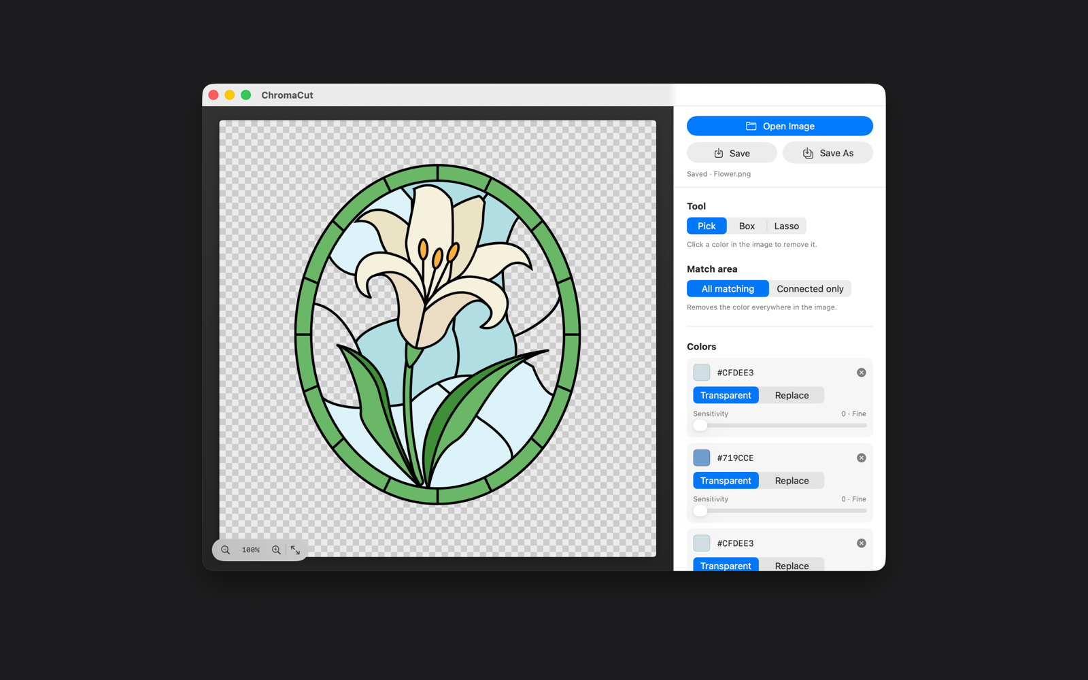Click the first #CFDEE3 color swatch

(x=702, y=373)
